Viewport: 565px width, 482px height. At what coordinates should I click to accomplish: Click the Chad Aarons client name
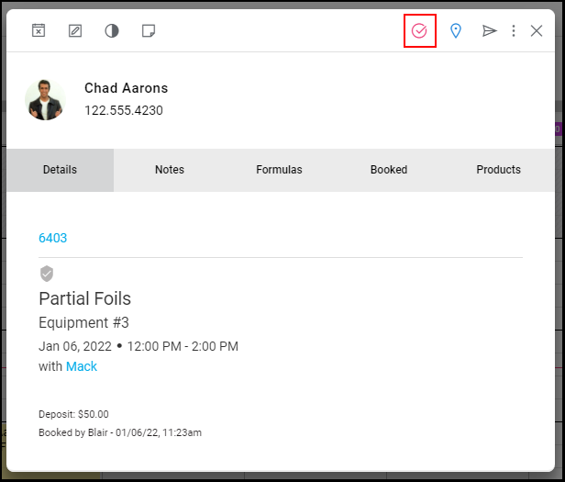127,88
